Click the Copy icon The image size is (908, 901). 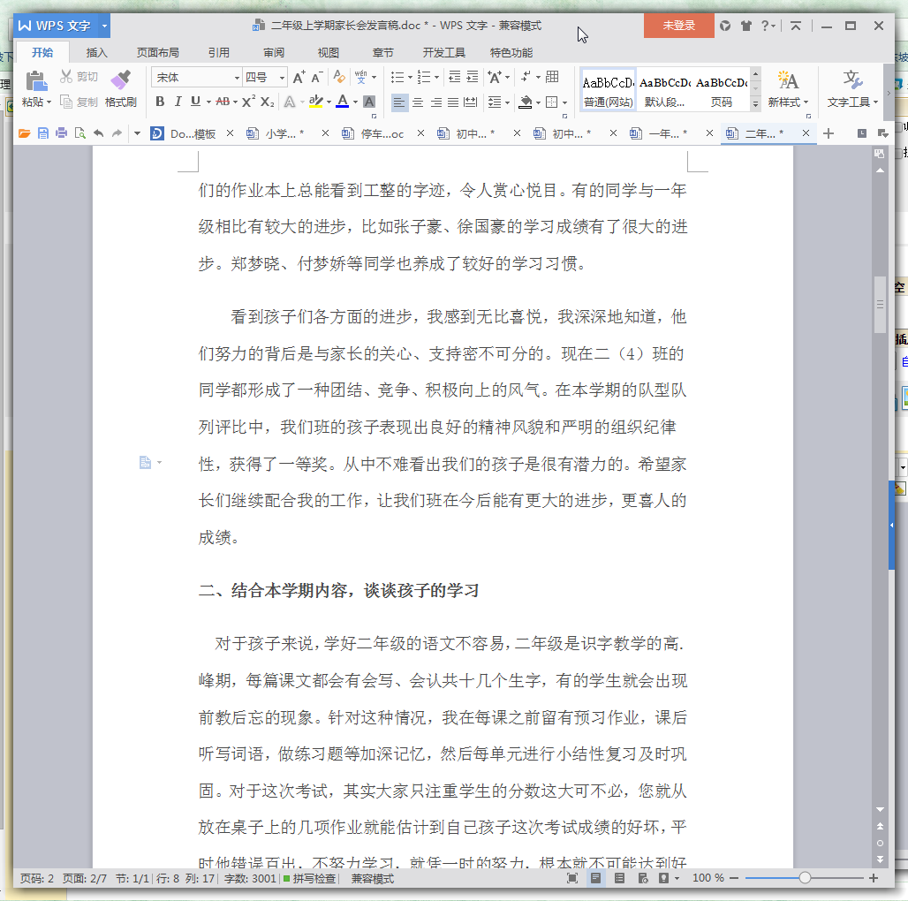[x=66, y=102]
